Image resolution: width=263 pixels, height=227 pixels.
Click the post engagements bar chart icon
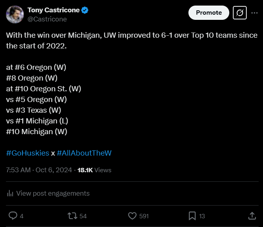(x=10, y=193)
